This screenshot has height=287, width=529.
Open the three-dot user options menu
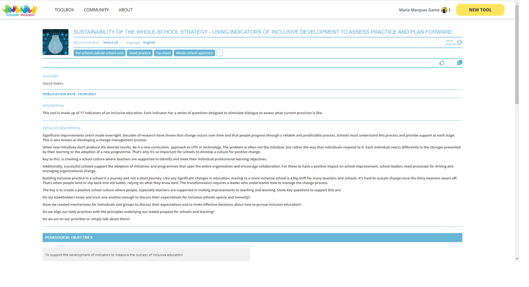point(450,10)
